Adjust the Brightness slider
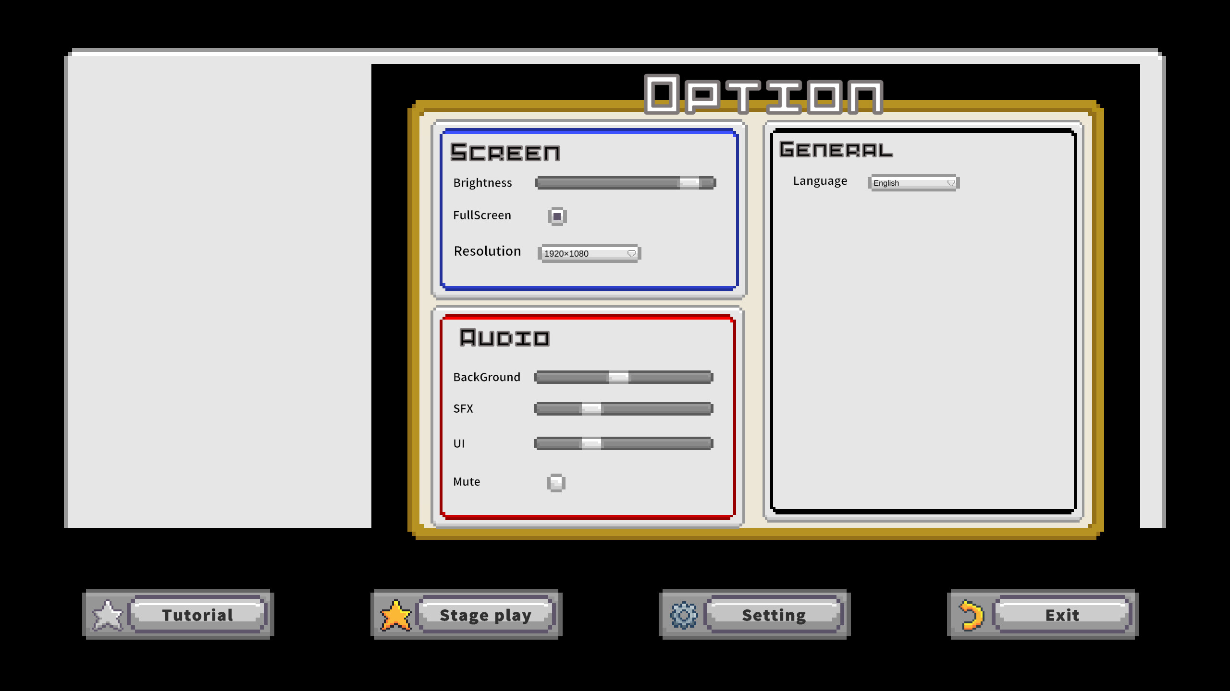Image resolution: width=1230 pixels, height=691 pixels. (x=625, y=182)
